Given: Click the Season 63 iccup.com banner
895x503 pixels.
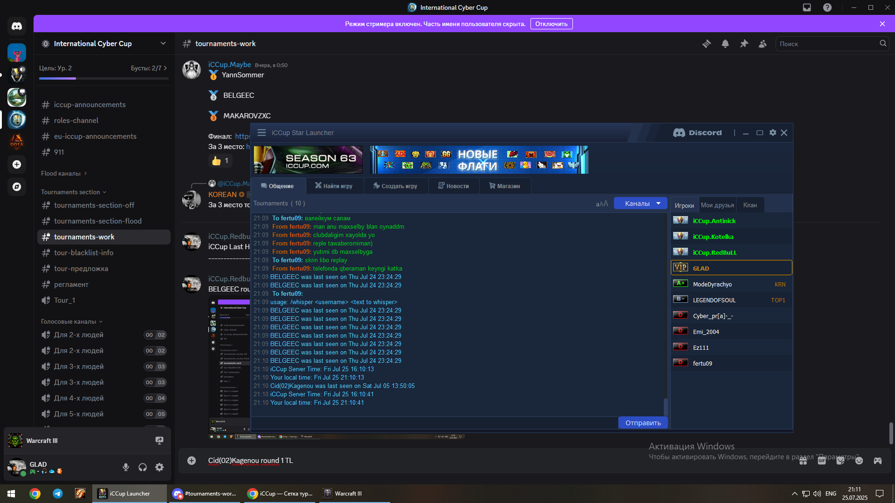Looking at the screenshot, I should pos(308,160).
